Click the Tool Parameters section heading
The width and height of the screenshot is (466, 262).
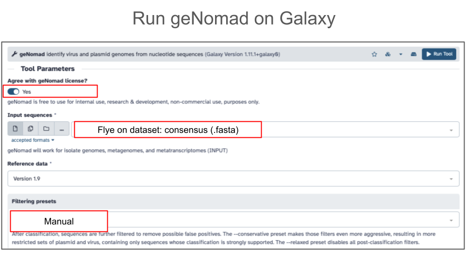pos(48,69)
